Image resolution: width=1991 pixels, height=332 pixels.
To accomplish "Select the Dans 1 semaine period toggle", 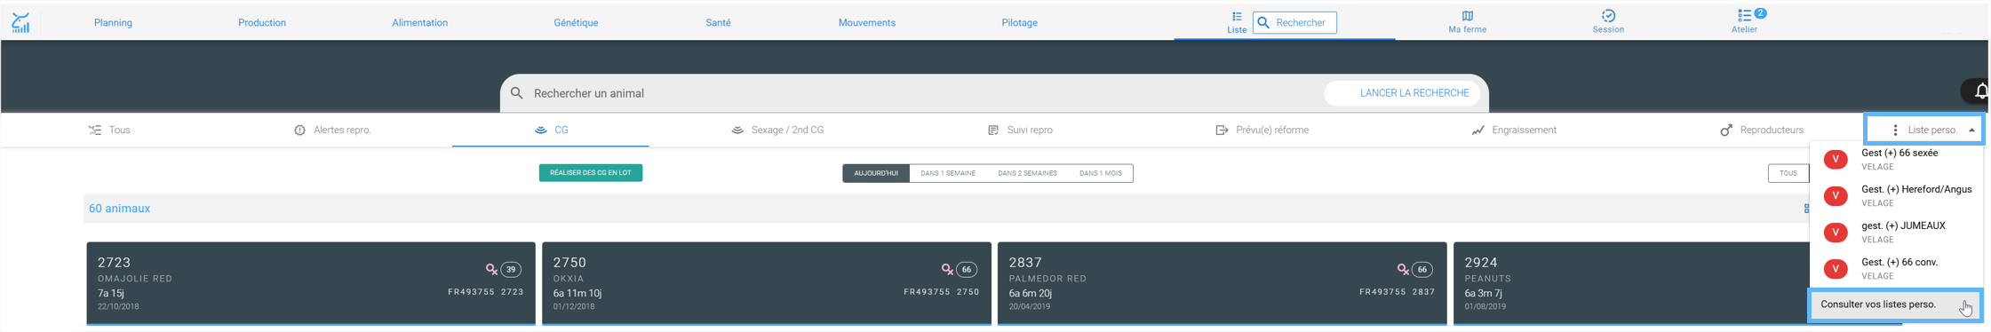I will (948, 173).
